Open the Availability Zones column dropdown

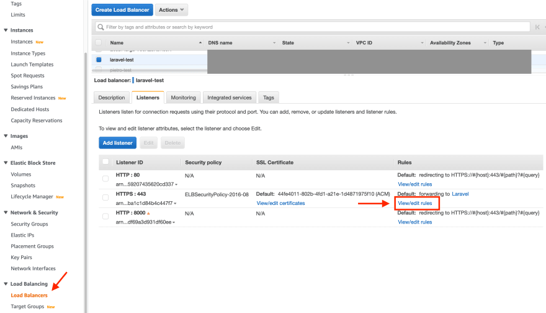tap(485, 43)
